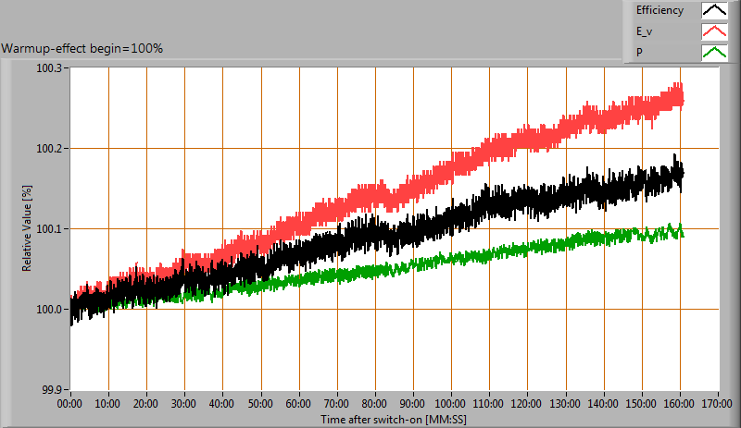Select the P label in the legend
741x428 pixels.
click(638, 53)
